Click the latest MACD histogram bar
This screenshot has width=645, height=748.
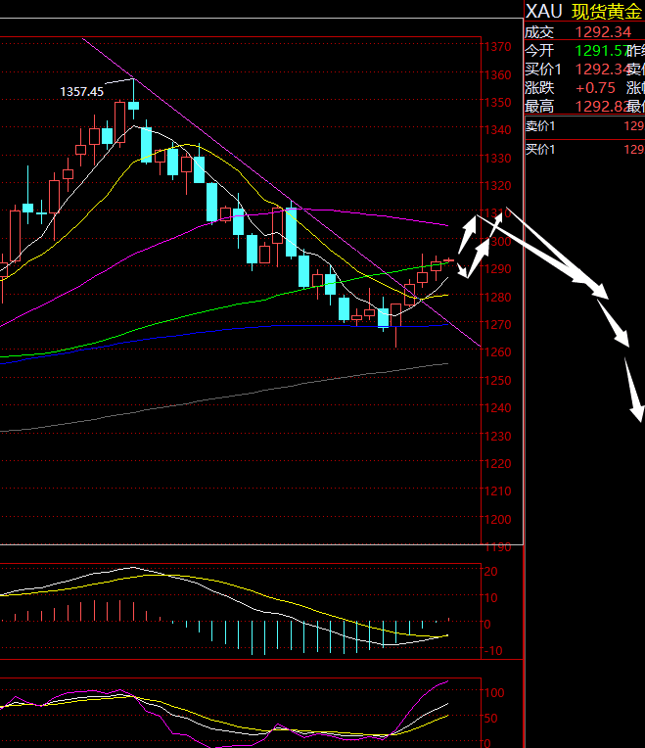448,619
